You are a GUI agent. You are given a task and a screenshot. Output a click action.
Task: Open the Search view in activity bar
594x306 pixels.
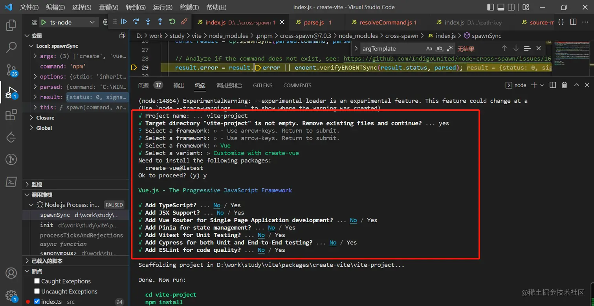pos(11,48)
